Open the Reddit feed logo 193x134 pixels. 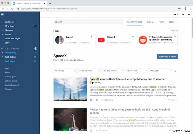[143, 40]
